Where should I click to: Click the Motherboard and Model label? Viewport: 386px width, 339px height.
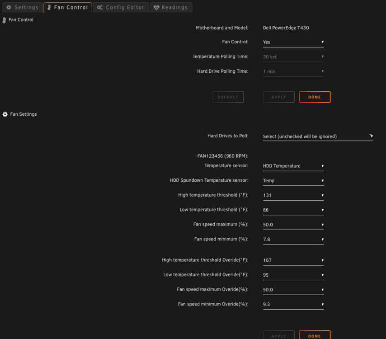coord(222,28)
